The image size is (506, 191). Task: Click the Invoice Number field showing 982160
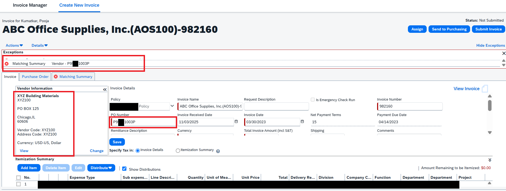410,106
